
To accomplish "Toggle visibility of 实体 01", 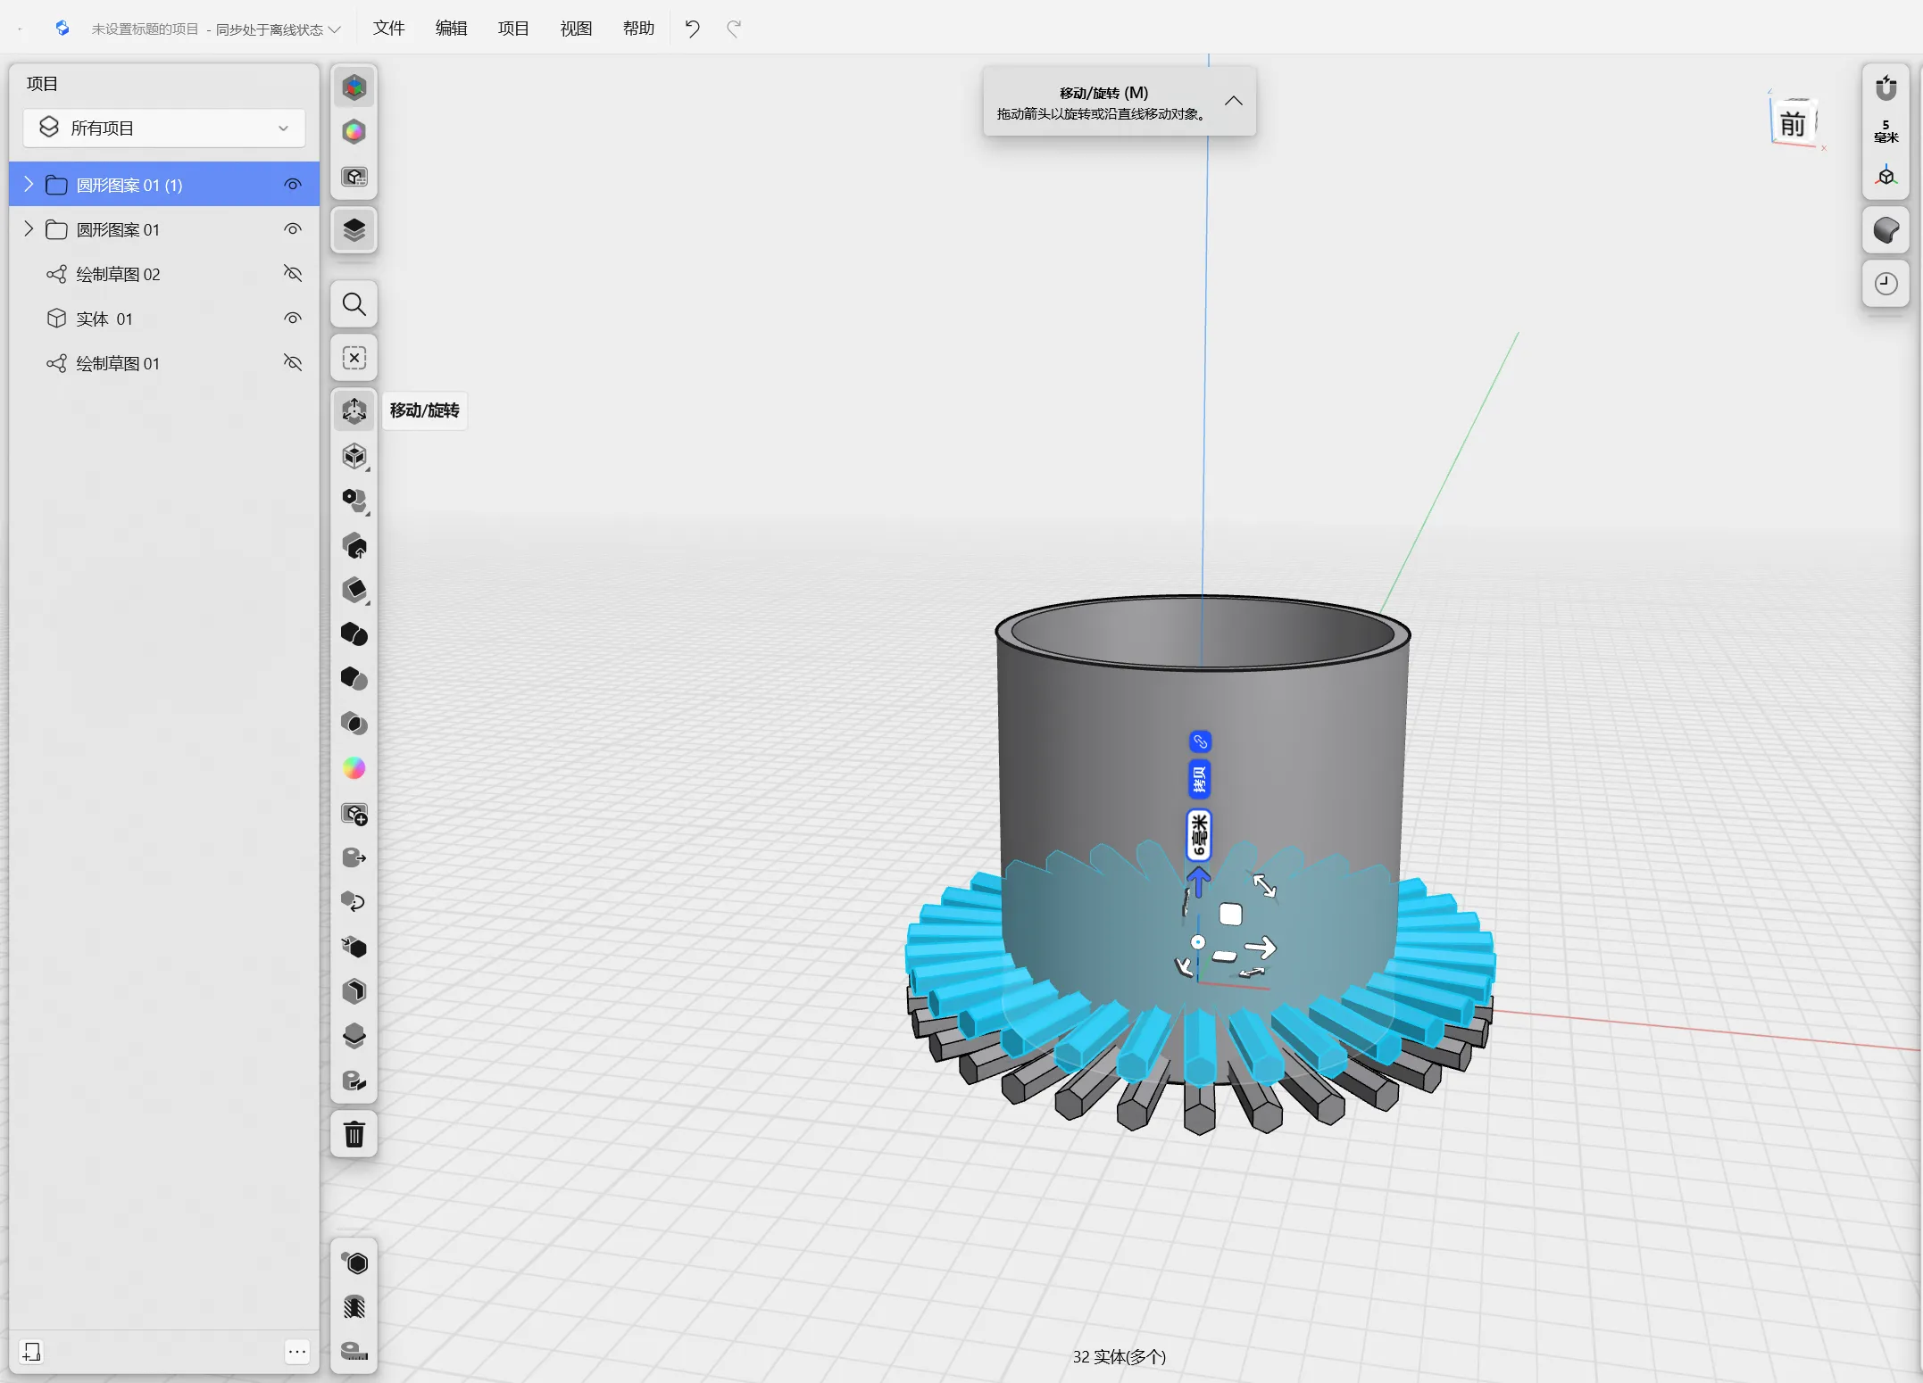I will pyautogui.click(x=293, y=319).
